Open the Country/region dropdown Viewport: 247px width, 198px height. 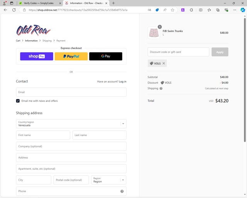point(71,124)
